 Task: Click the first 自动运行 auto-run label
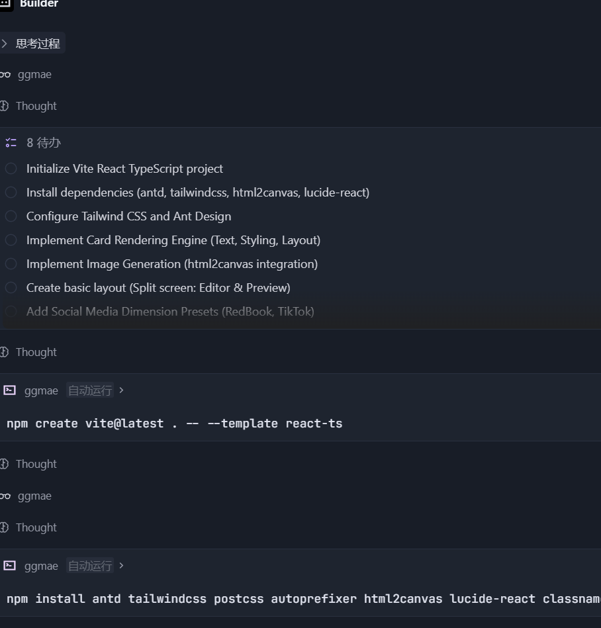click(89, 390)
